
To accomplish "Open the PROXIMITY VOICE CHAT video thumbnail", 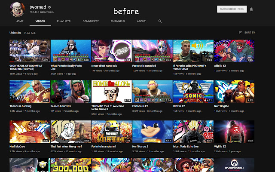I will pos(193,51).
